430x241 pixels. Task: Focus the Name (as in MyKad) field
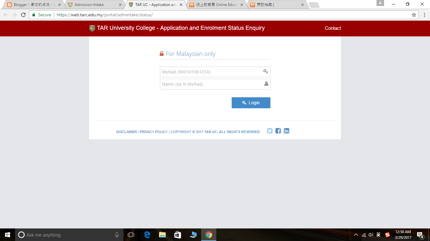(215, 84)
